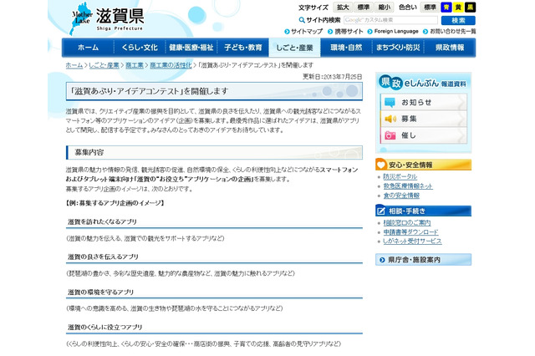Open the 催し sidebar button
The height and width of the screenshot is (356, 535).
click(x=424, y=135)
